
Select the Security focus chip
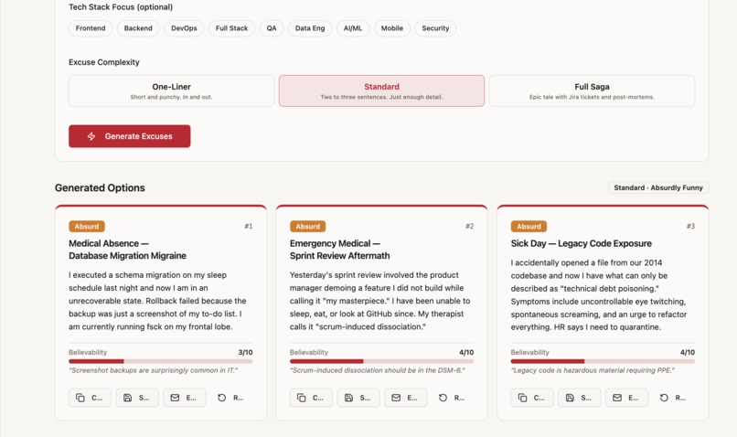[435, 28]
